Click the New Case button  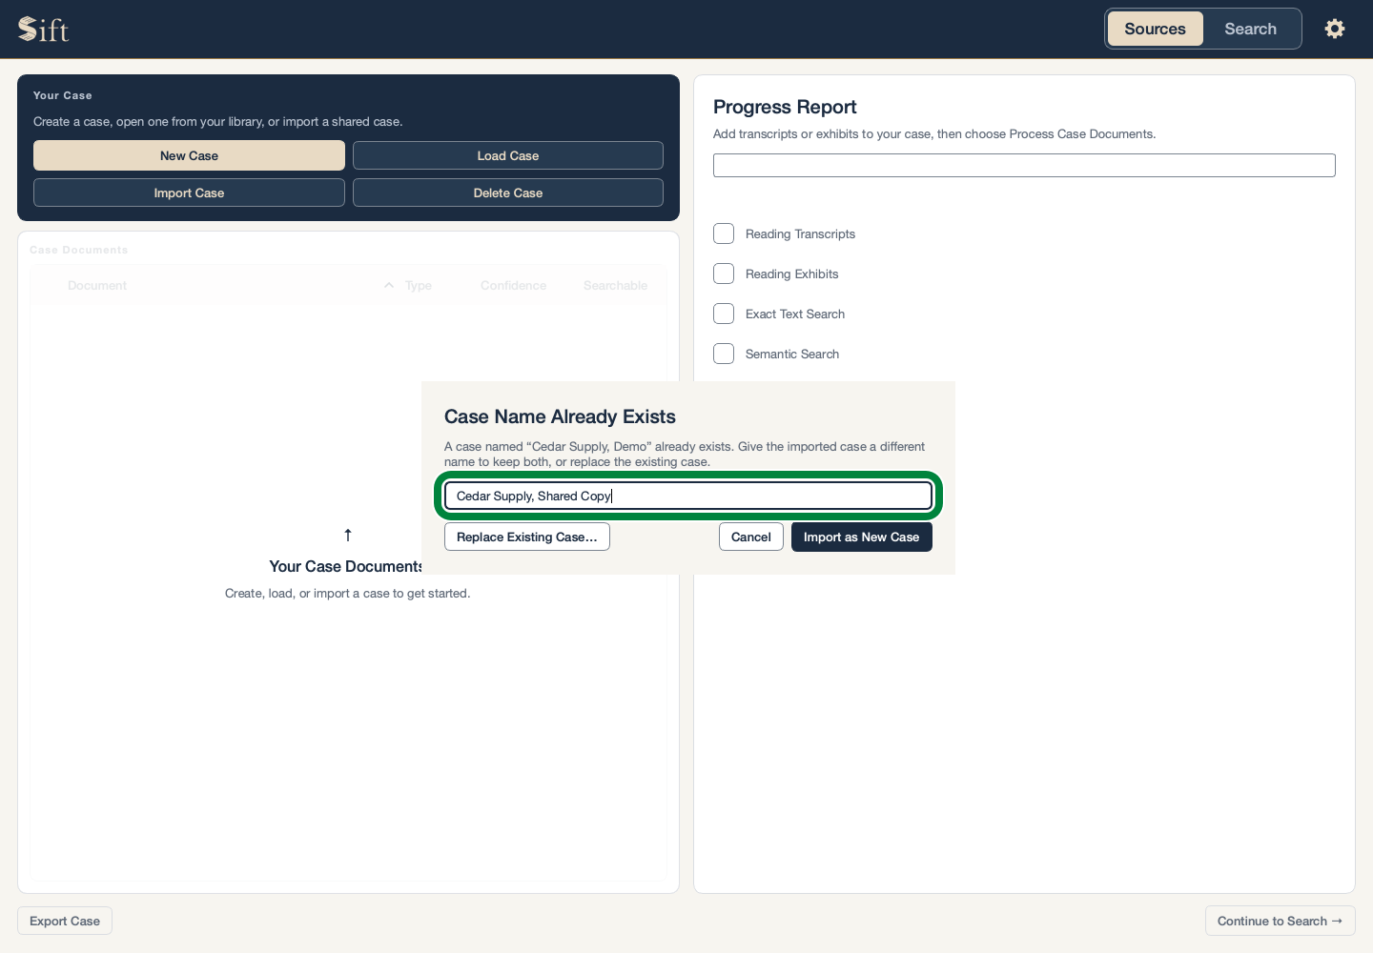click(189, 155)
